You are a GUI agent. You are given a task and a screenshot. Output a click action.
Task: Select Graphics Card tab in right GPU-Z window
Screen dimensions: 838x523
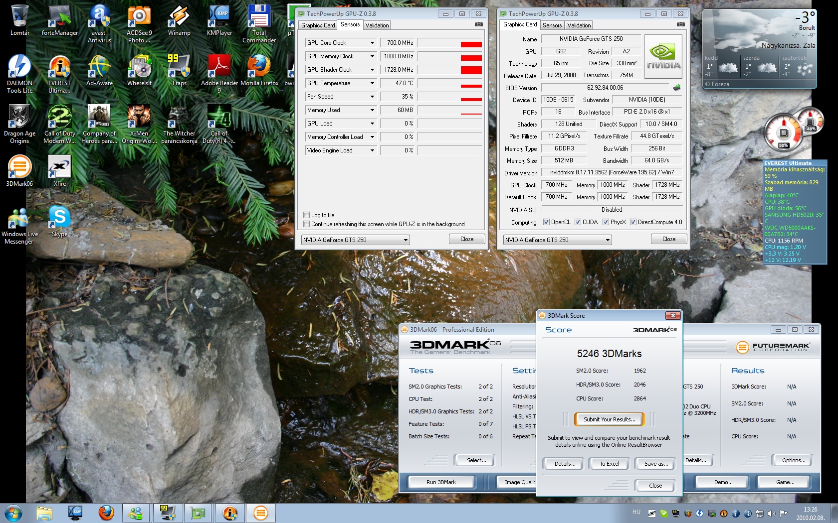click(x=520, y=24)
